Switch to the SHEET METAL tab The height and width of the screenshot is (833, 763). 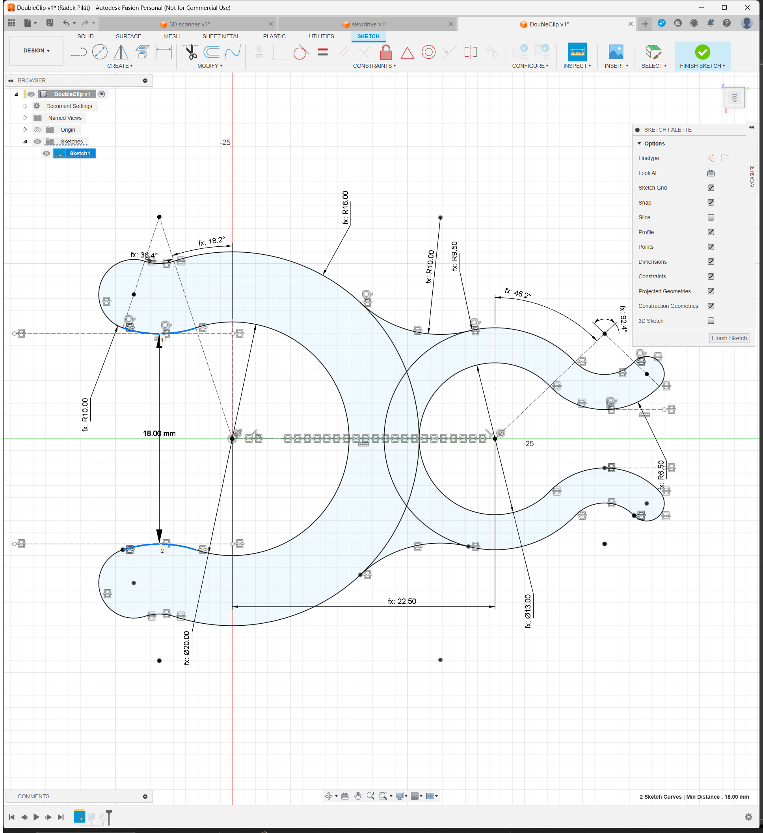(221, 36)
